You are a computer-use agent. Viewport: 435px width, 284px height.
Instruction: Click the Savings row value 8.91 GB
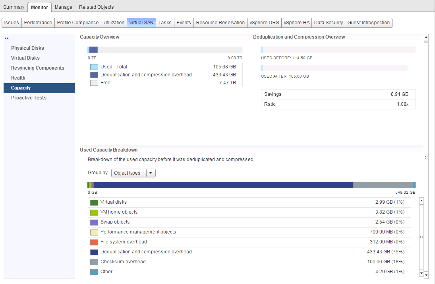pos(400,94)
